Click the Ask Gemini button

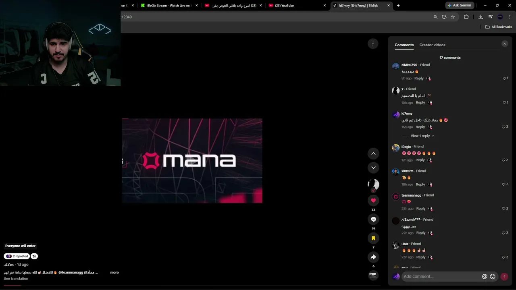tap(459, 6)
